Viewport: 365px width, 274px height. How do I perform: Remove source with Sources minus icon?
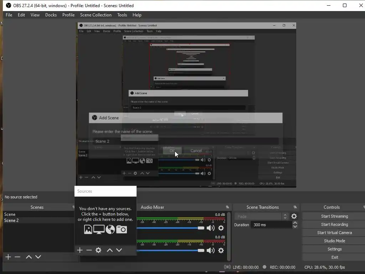pyautogui.click(x=89, y=250)
